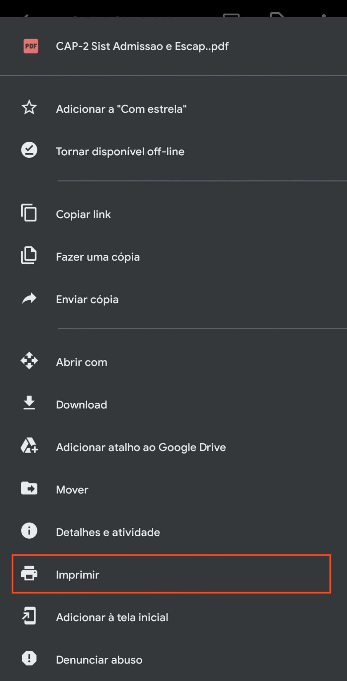The height and width of the screenshot is (681, 347).
Task: Select the PDF file type icon
Action: (x=31, y=46)
